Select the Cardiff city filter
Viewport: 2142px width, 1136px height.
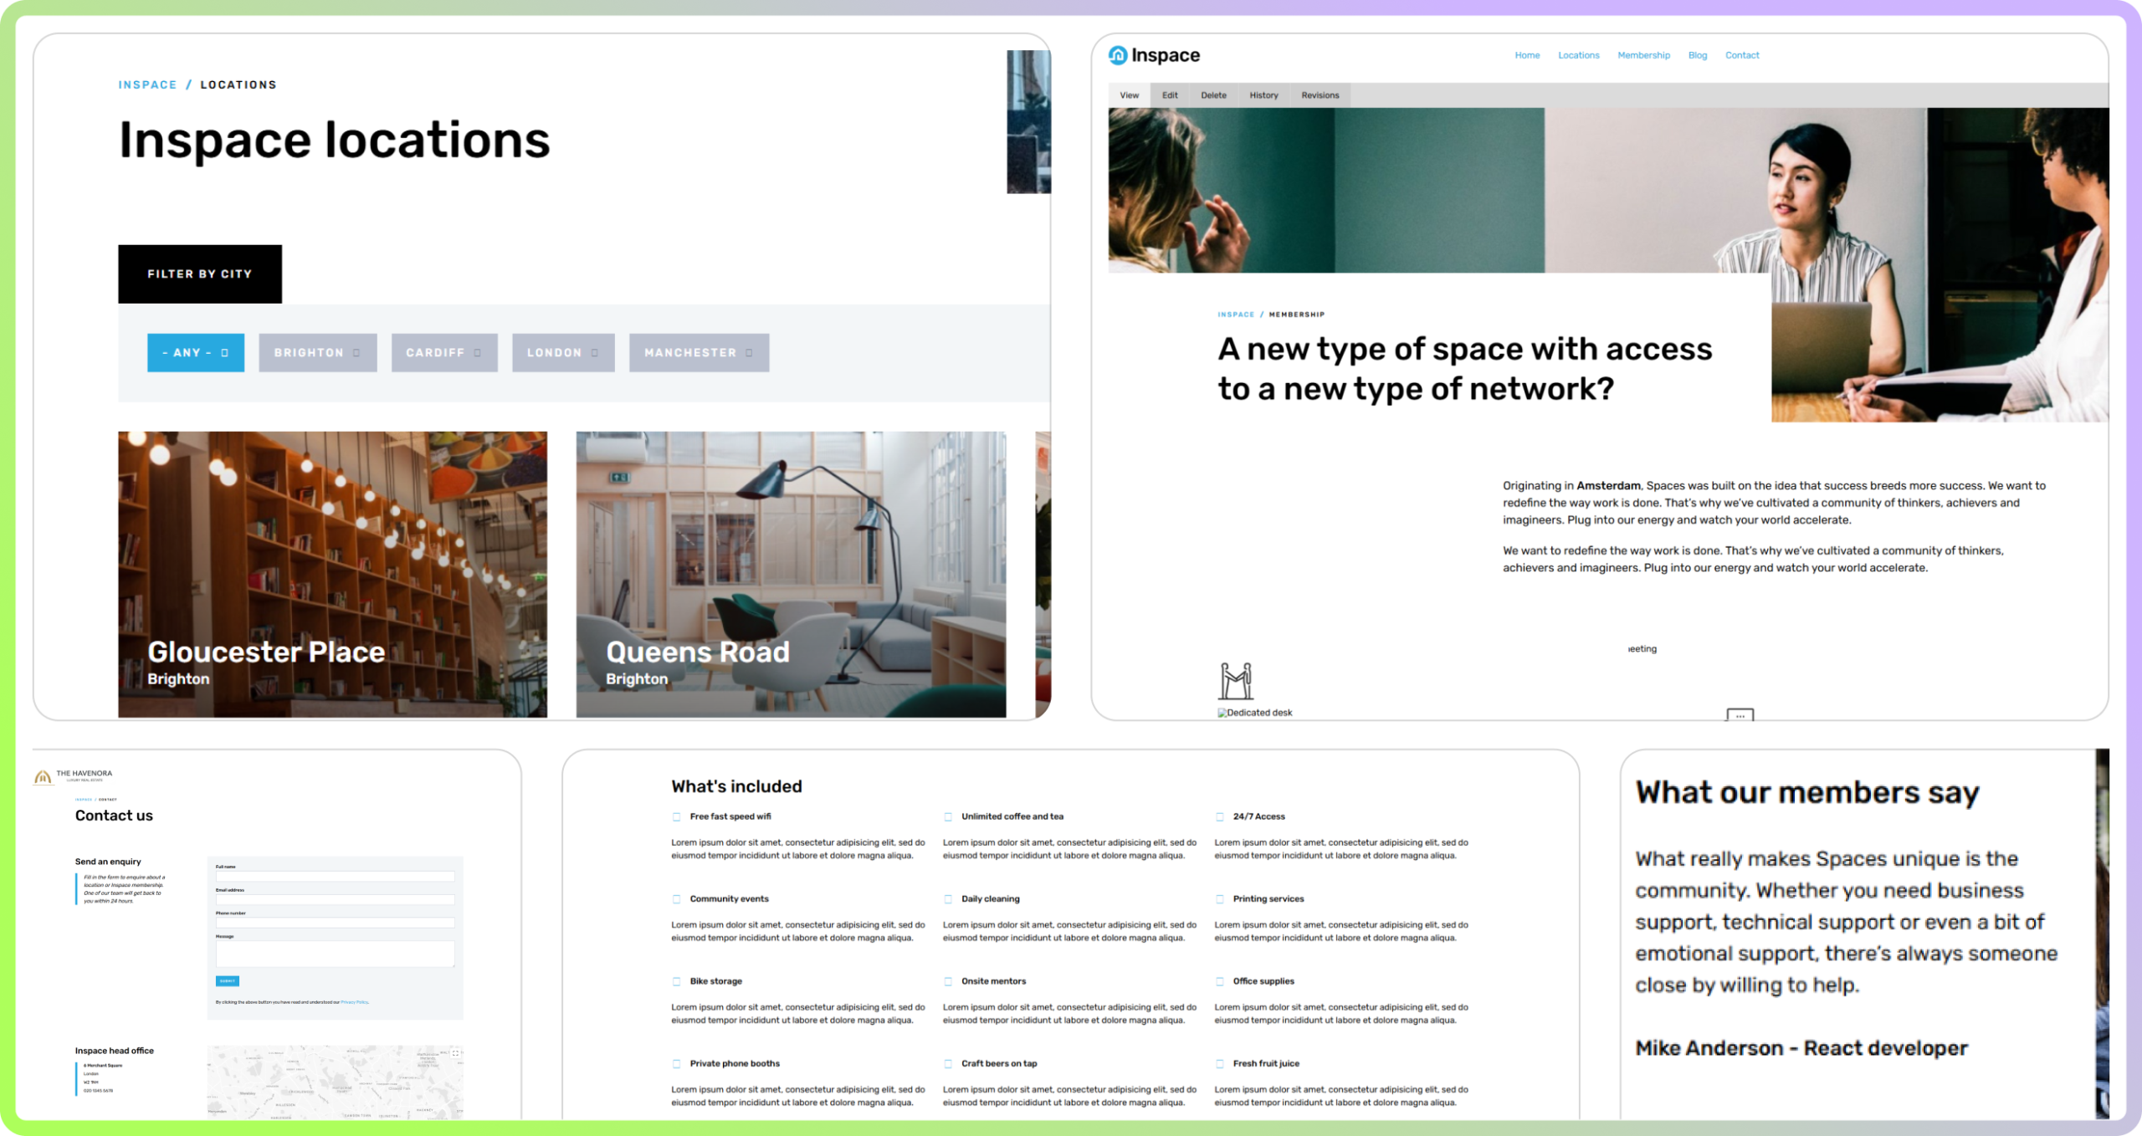coord(443,352)
